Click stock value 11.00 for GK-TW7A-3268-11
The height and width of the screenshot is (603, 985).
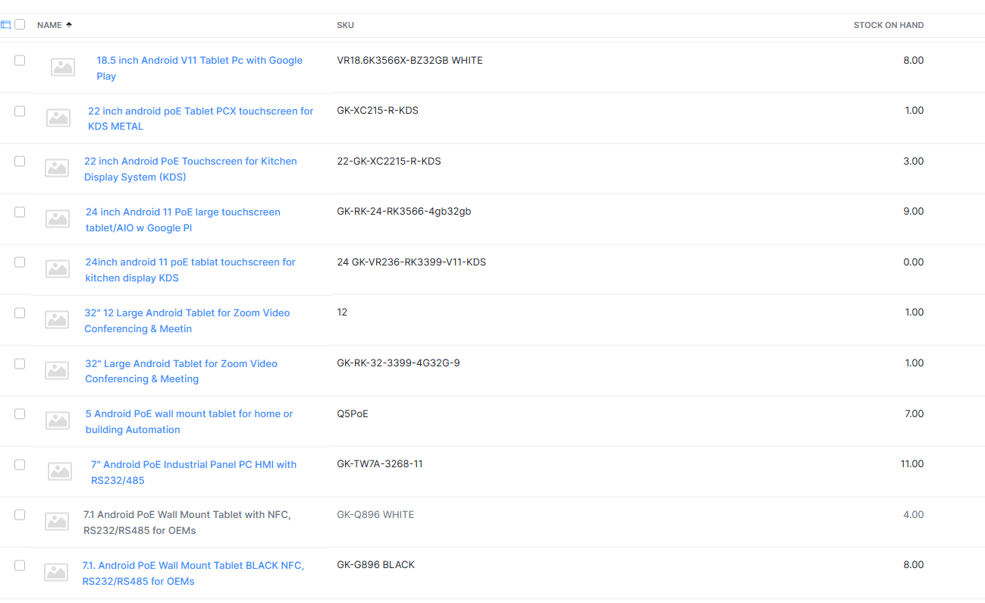click(912, 464)
